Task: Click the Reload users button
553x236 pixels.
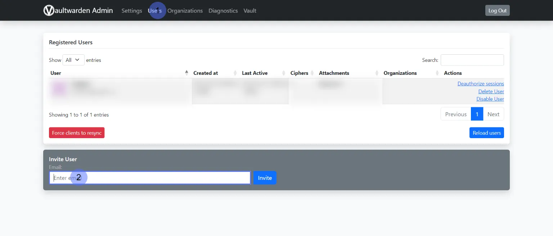Action: click(x=487, y=133)
